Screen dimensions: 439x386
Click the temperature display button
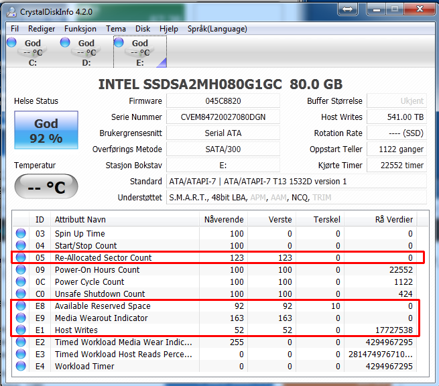(46, 187)
